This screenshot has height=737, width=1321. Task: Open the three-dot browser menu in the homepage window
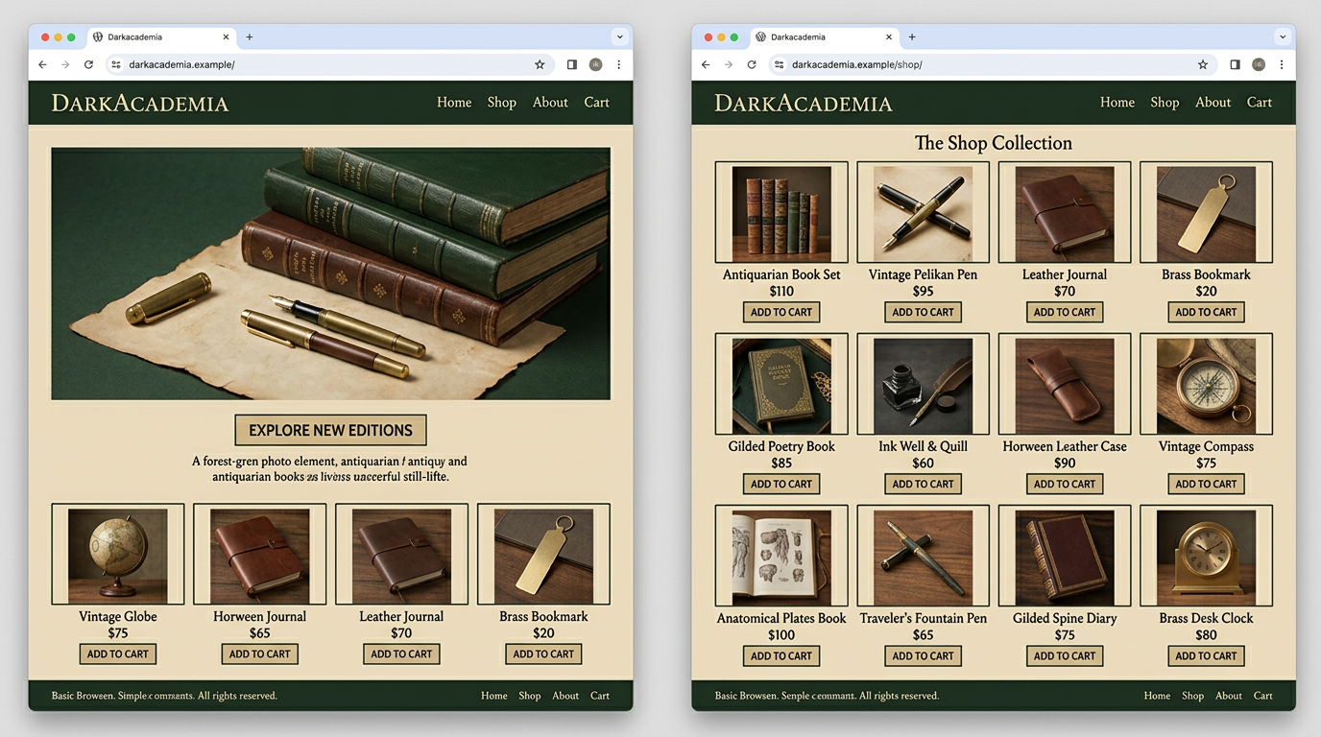(618, 64)
